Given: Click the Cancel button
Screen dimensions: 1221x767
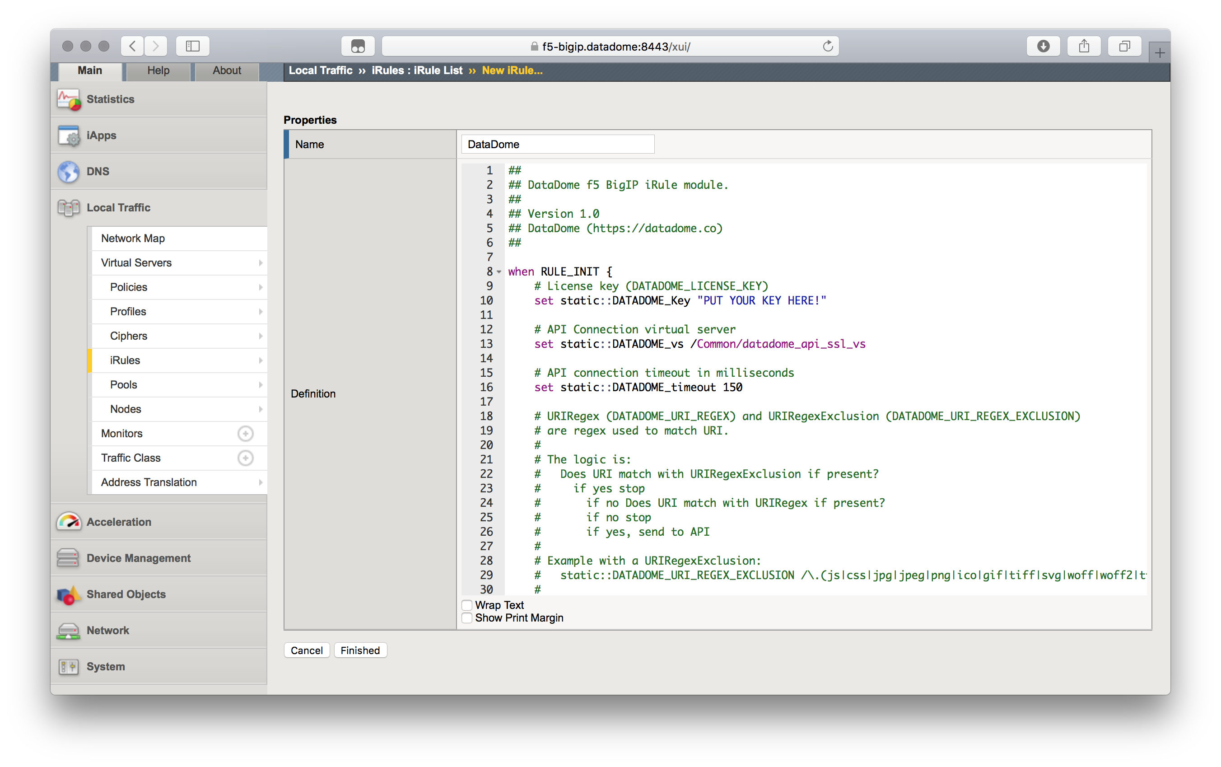Looking at the screenshot, I should tap(307, 650).
